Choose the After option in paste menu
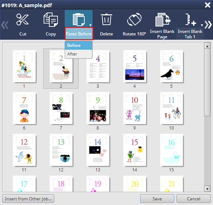 pyautogui.click(x=79, y=54)
